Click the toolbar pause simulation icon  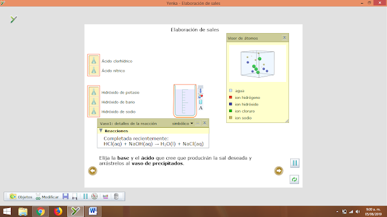pos(85,197)
